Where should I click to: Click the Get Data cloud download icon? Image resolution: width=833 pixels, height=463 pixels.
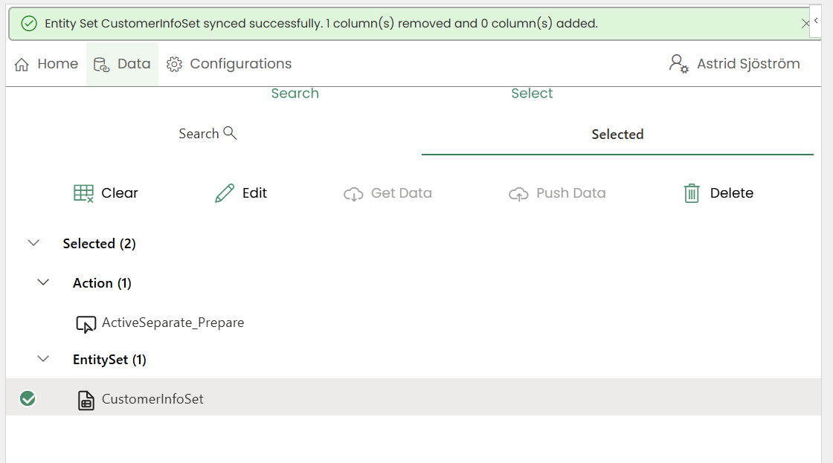coord(353,194)
